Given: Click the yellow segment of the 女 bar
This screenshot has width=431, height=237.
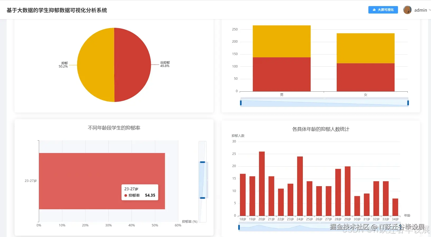Looking at the screenshot, I should tap(365, 48).
